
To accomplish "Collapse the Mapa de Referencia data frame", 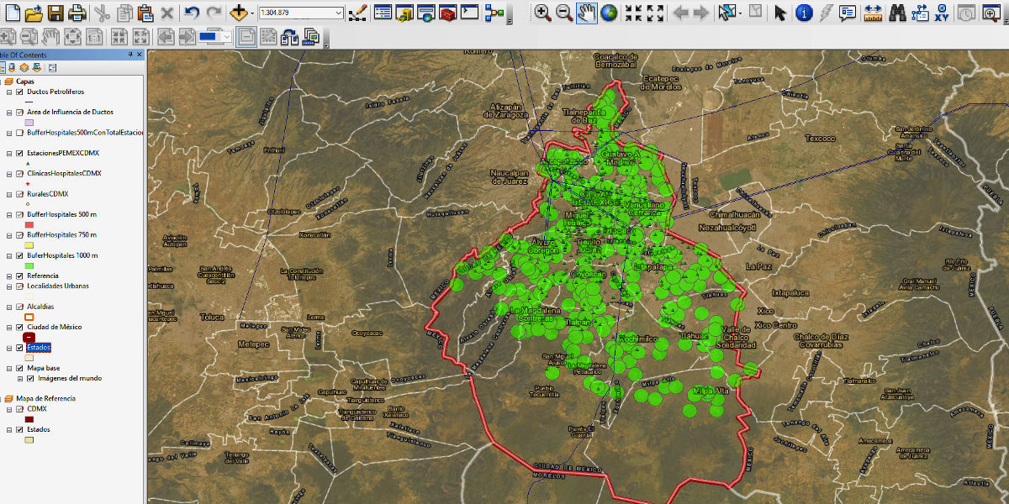I will pyautogui.click(x=2, y=398).
